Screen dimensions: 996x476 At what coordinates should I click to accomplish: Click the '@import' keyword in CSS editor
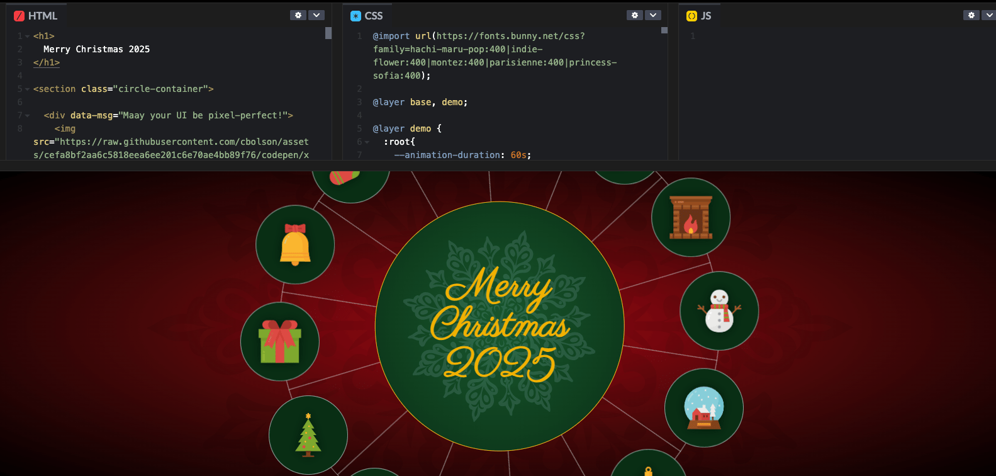pos(391,36)
